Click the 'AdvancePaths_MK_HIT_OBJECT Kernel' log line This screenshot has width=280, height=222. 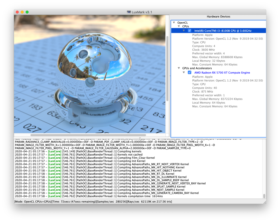point(98,171)
